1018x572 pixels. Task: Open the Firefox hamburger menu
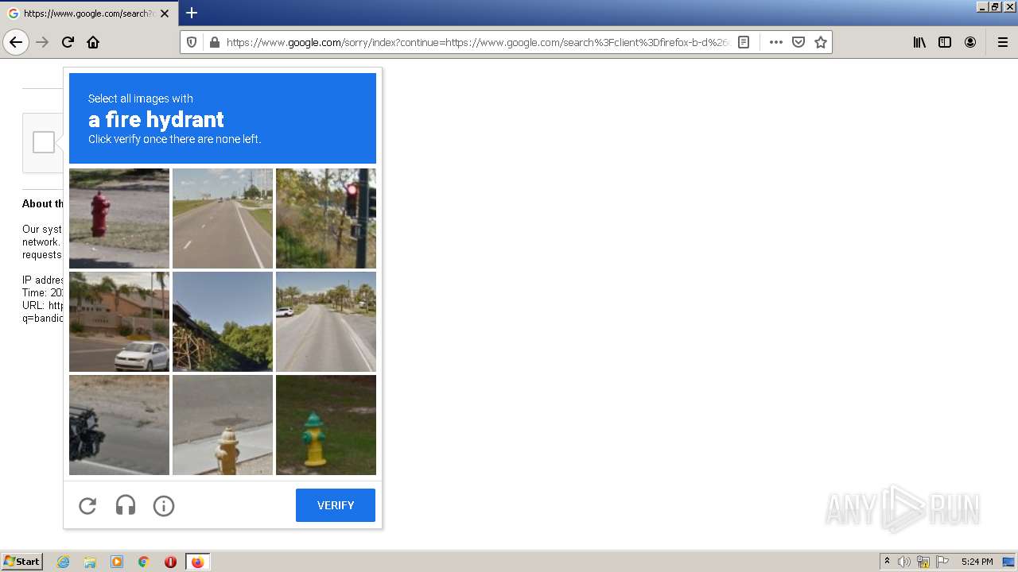1003,42
